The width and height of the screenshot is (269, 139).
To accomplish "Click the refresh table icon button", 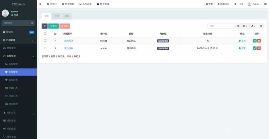I will (44, 26).
